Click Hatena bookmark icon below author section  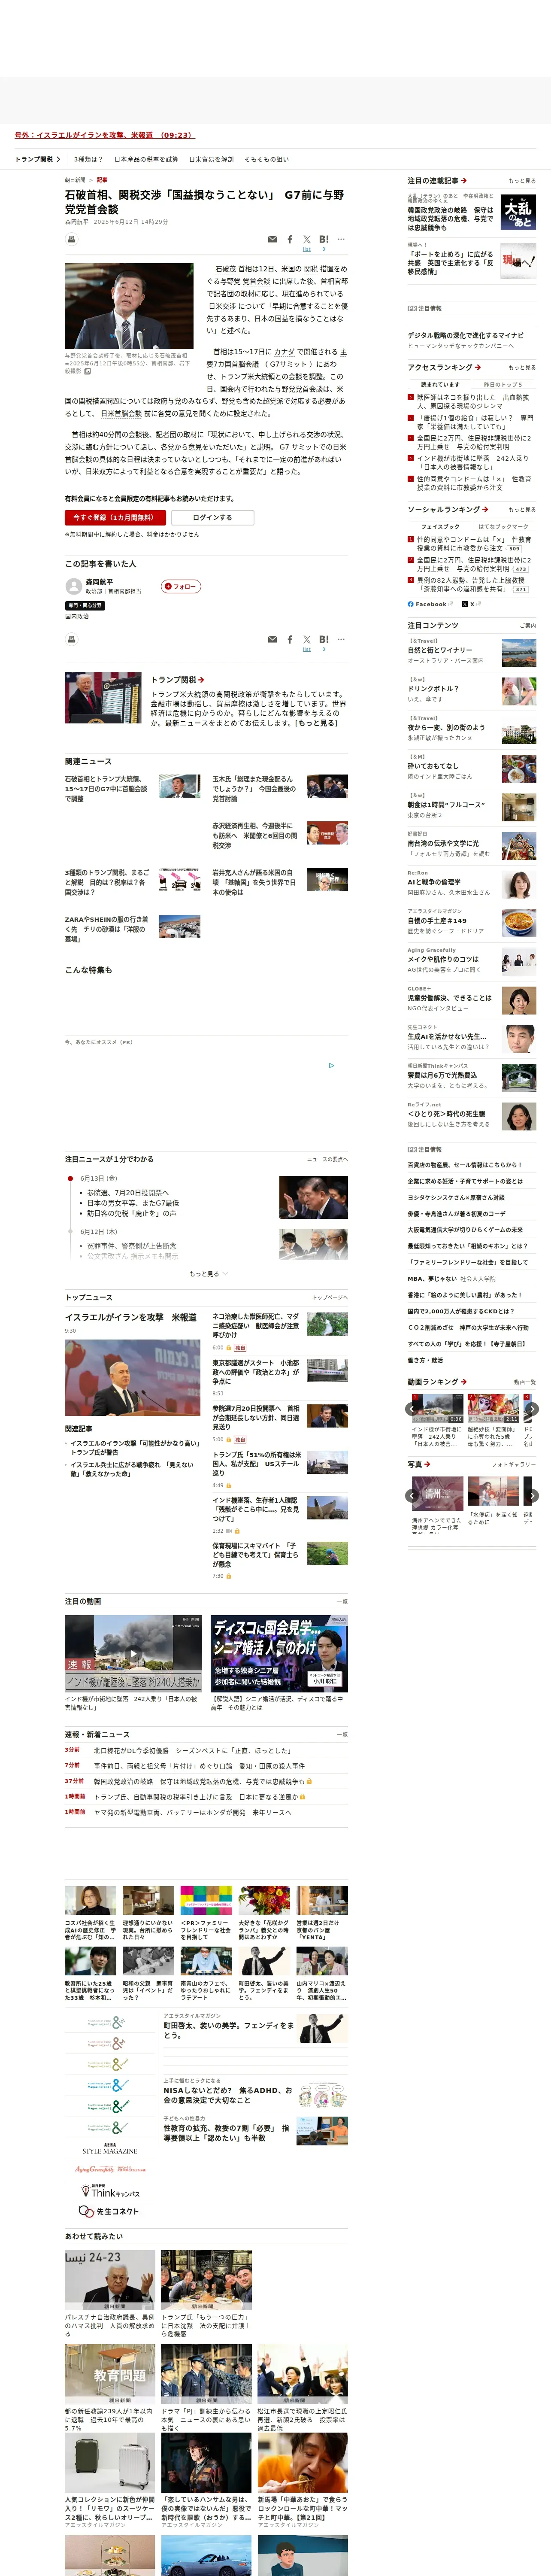click(x=323, y=639)
